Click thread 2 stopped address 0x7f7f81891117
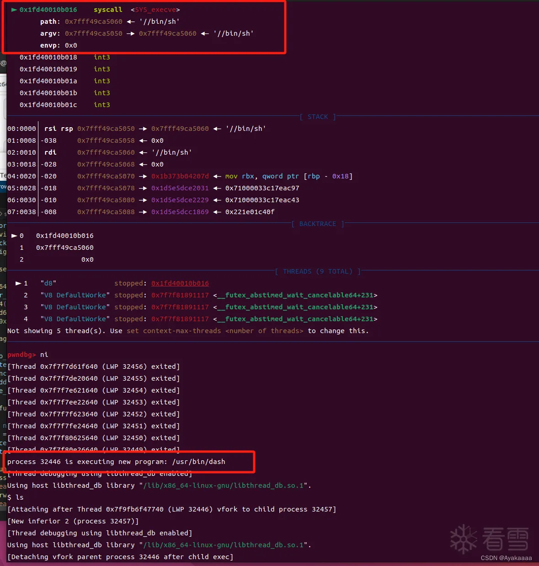 [x=180, y=295]
